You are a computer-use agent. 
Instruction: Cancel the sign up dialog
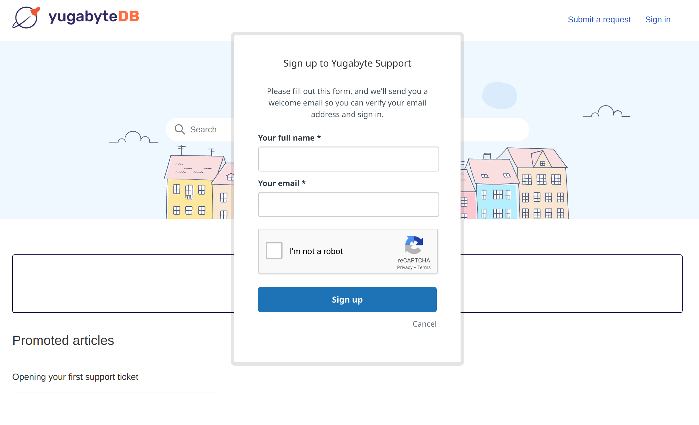425,324
